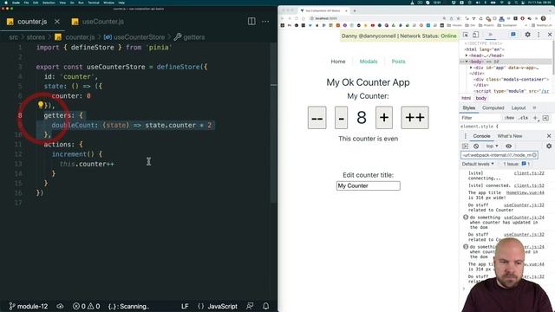The width and height of the screenshot is (555, 312).
Task: Toggle the DevTools device toolbar
Action: (475, 35)
